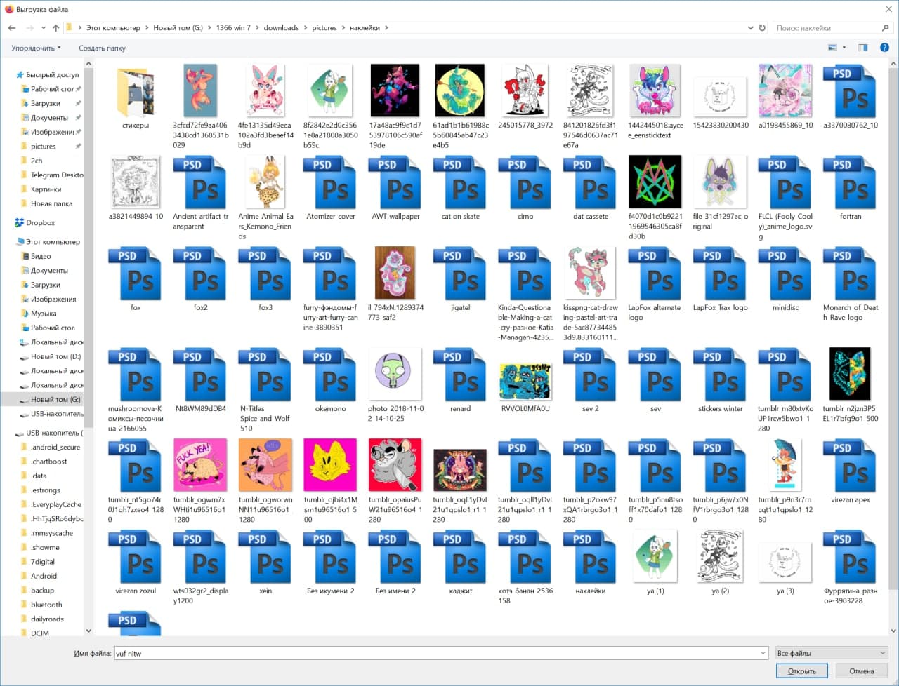Open Музыка in the navigation pane

(44, 314)
